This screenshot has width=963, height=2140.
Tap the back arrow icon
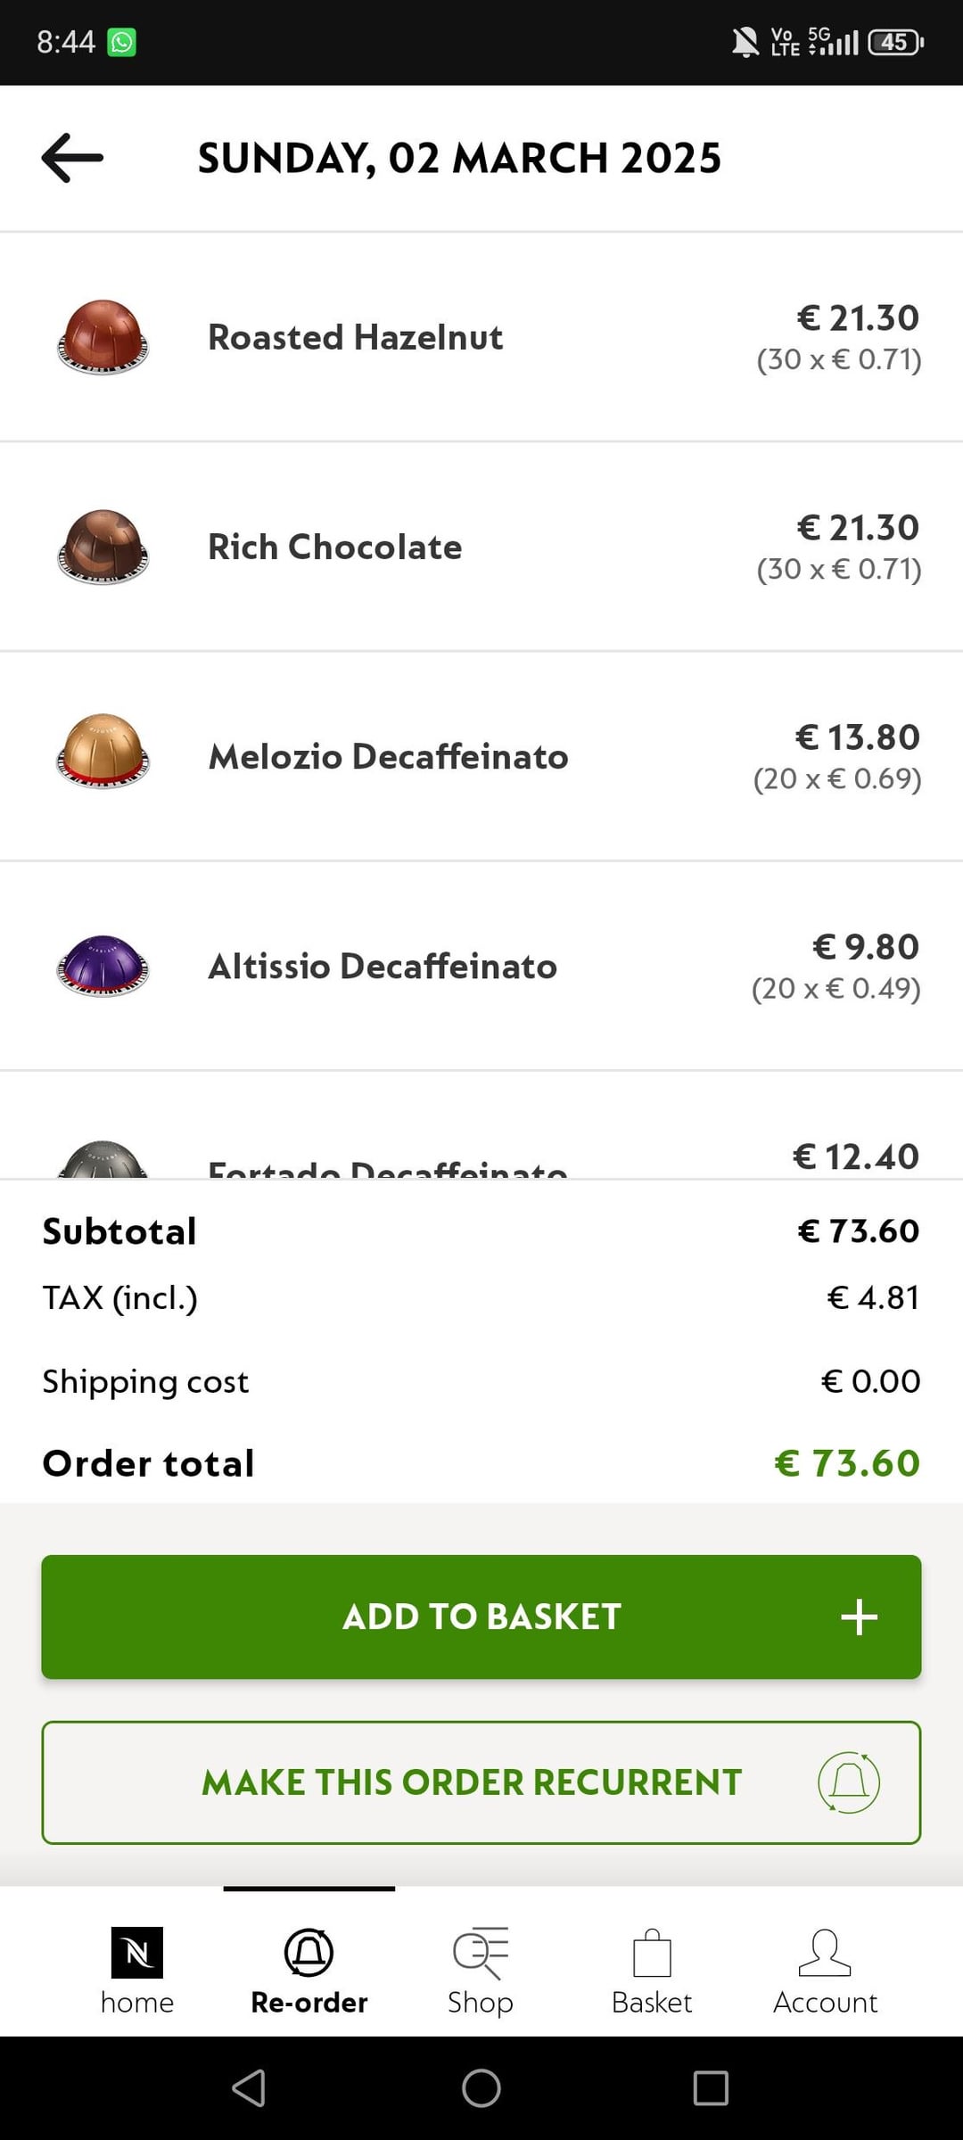click(x=72, y=158)
